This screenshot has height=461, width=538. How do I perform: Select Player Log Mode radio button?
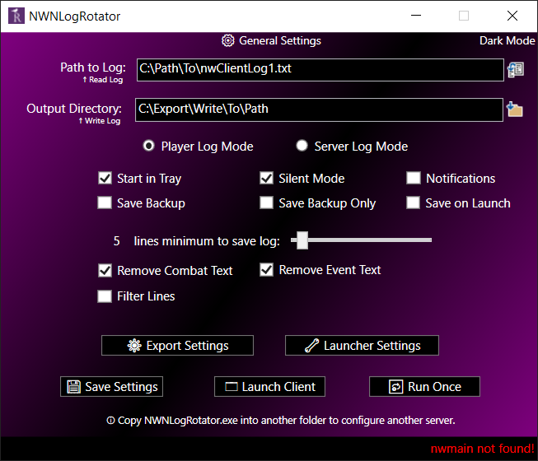click(x=148, y=146)
